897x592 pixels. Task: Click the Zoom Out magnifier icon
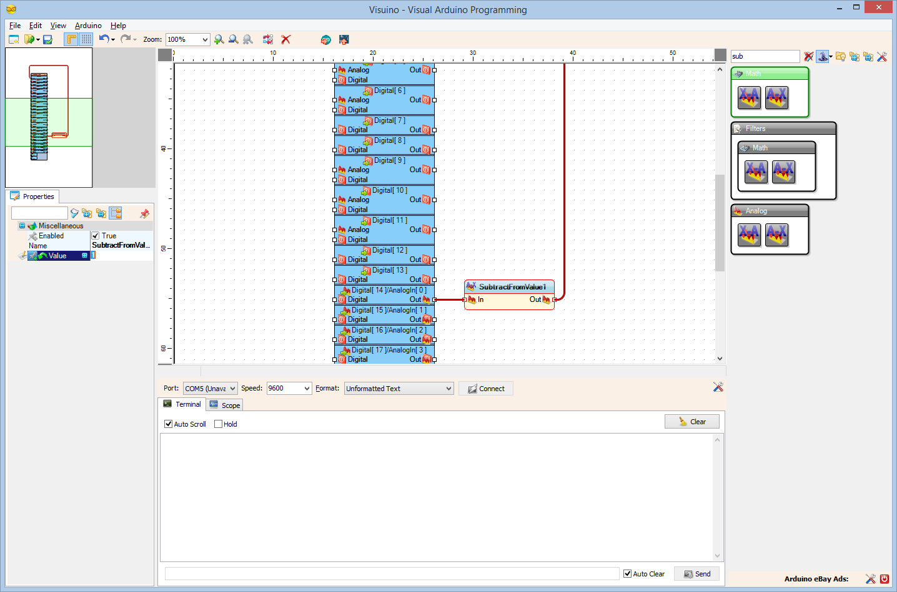[x=233, y=39]
